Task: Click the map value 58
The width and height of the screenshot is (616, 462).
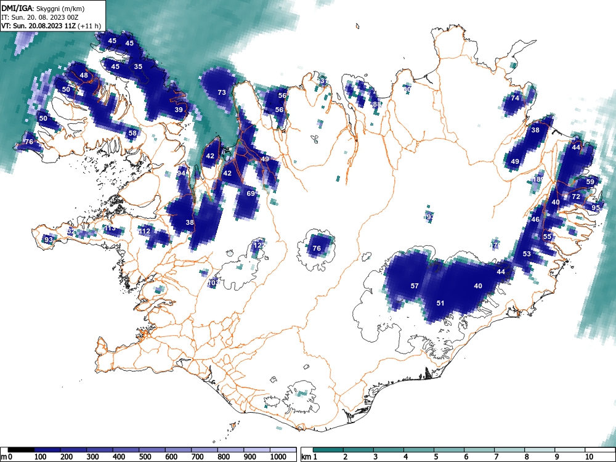Action: [x=133, y=133]
